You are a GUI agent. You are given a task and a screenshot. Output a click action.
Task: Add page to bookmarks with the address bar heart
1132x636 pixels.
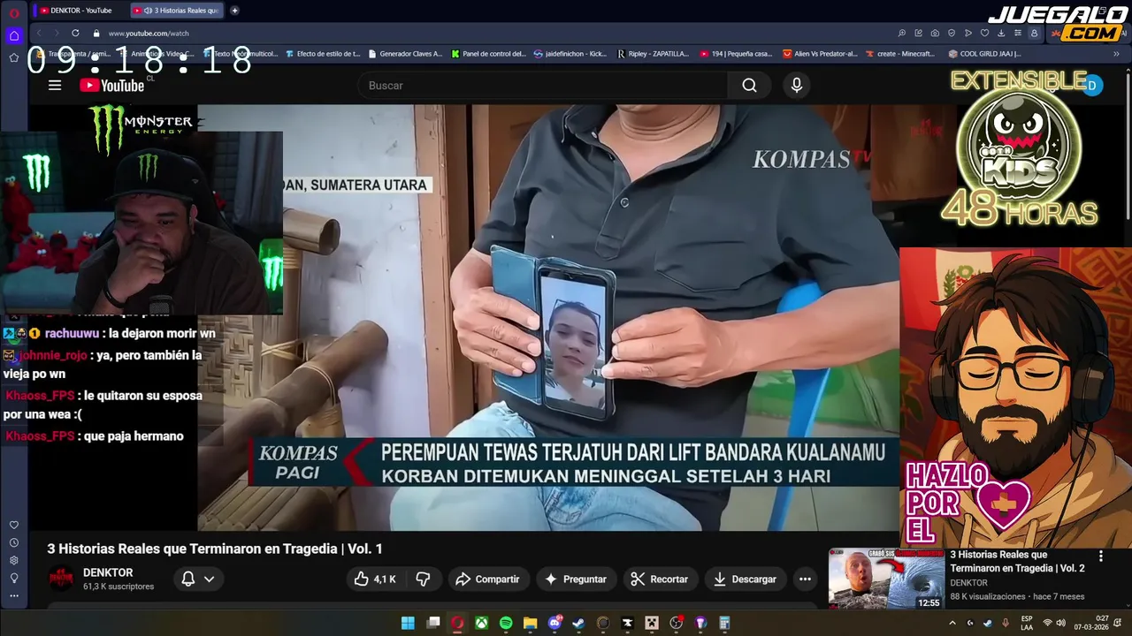coord(984,33)
